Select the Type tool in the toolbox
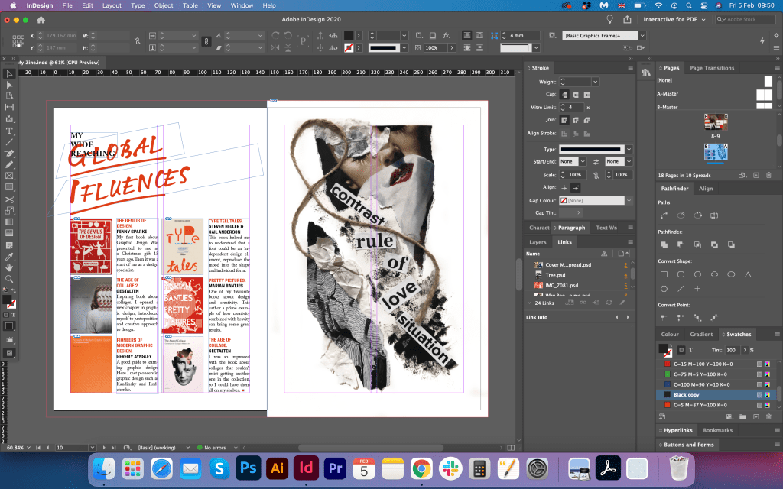783x489 pixels. 9,130
